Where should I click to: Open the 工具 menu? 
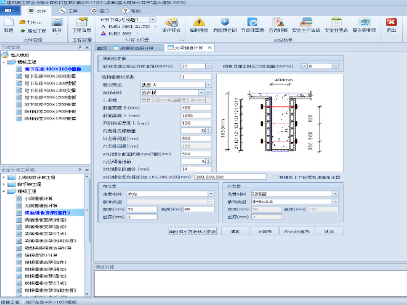click(69, 10)
